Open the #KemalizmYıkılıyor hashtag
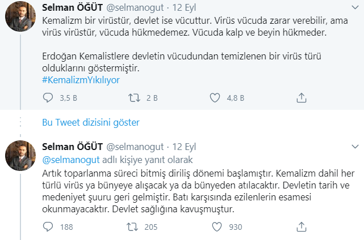This screenshot has width=364, height=240. [x=81, y=80]
